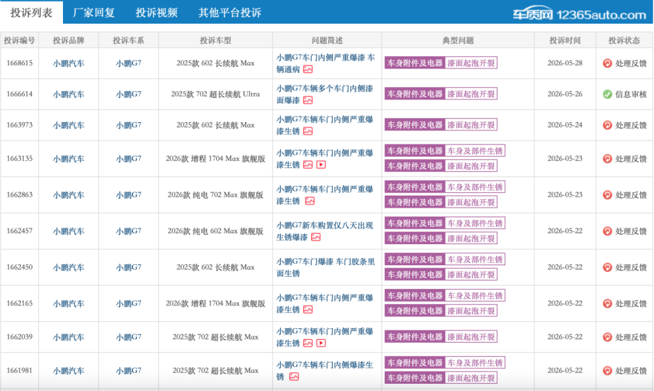
Task: Click red status icon for complaint 1668615
Action: pyautogui.click(x=607, y=63)
